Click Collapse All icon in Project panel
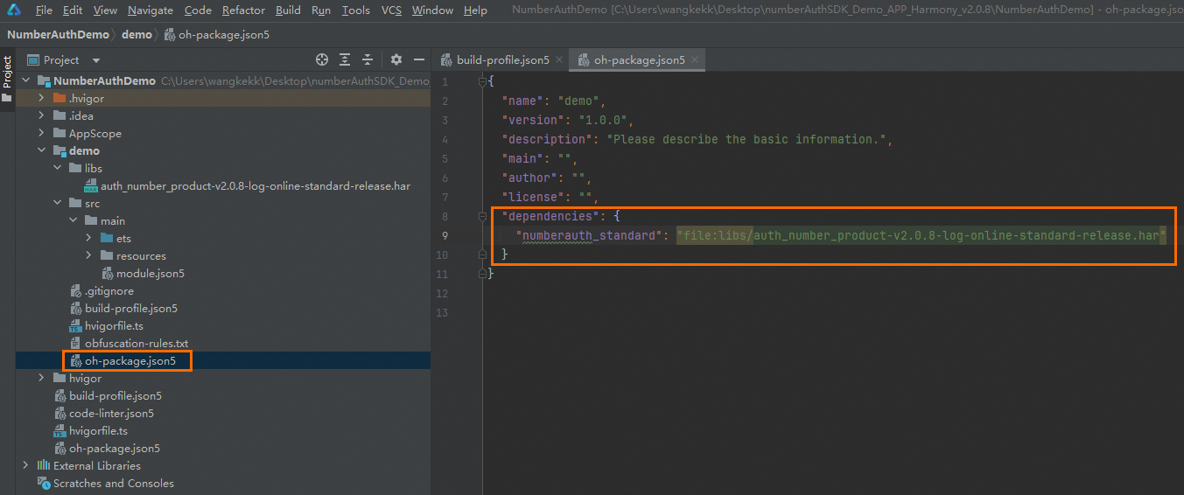The image size is (1184, 495). point(368,59)
